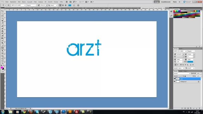The width and height of the screenshot is (203, 114).
Task: Toggle lock all icon in layers panel
Action: pyautogui.click(x=185, y=76)
